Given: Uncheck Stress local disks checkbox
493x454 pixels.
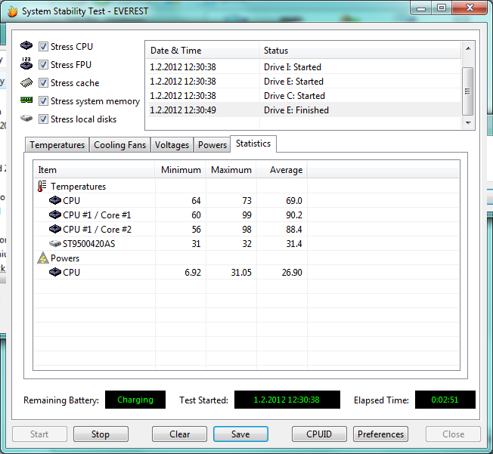Looking at the screenshot, I should click(43, 119).
